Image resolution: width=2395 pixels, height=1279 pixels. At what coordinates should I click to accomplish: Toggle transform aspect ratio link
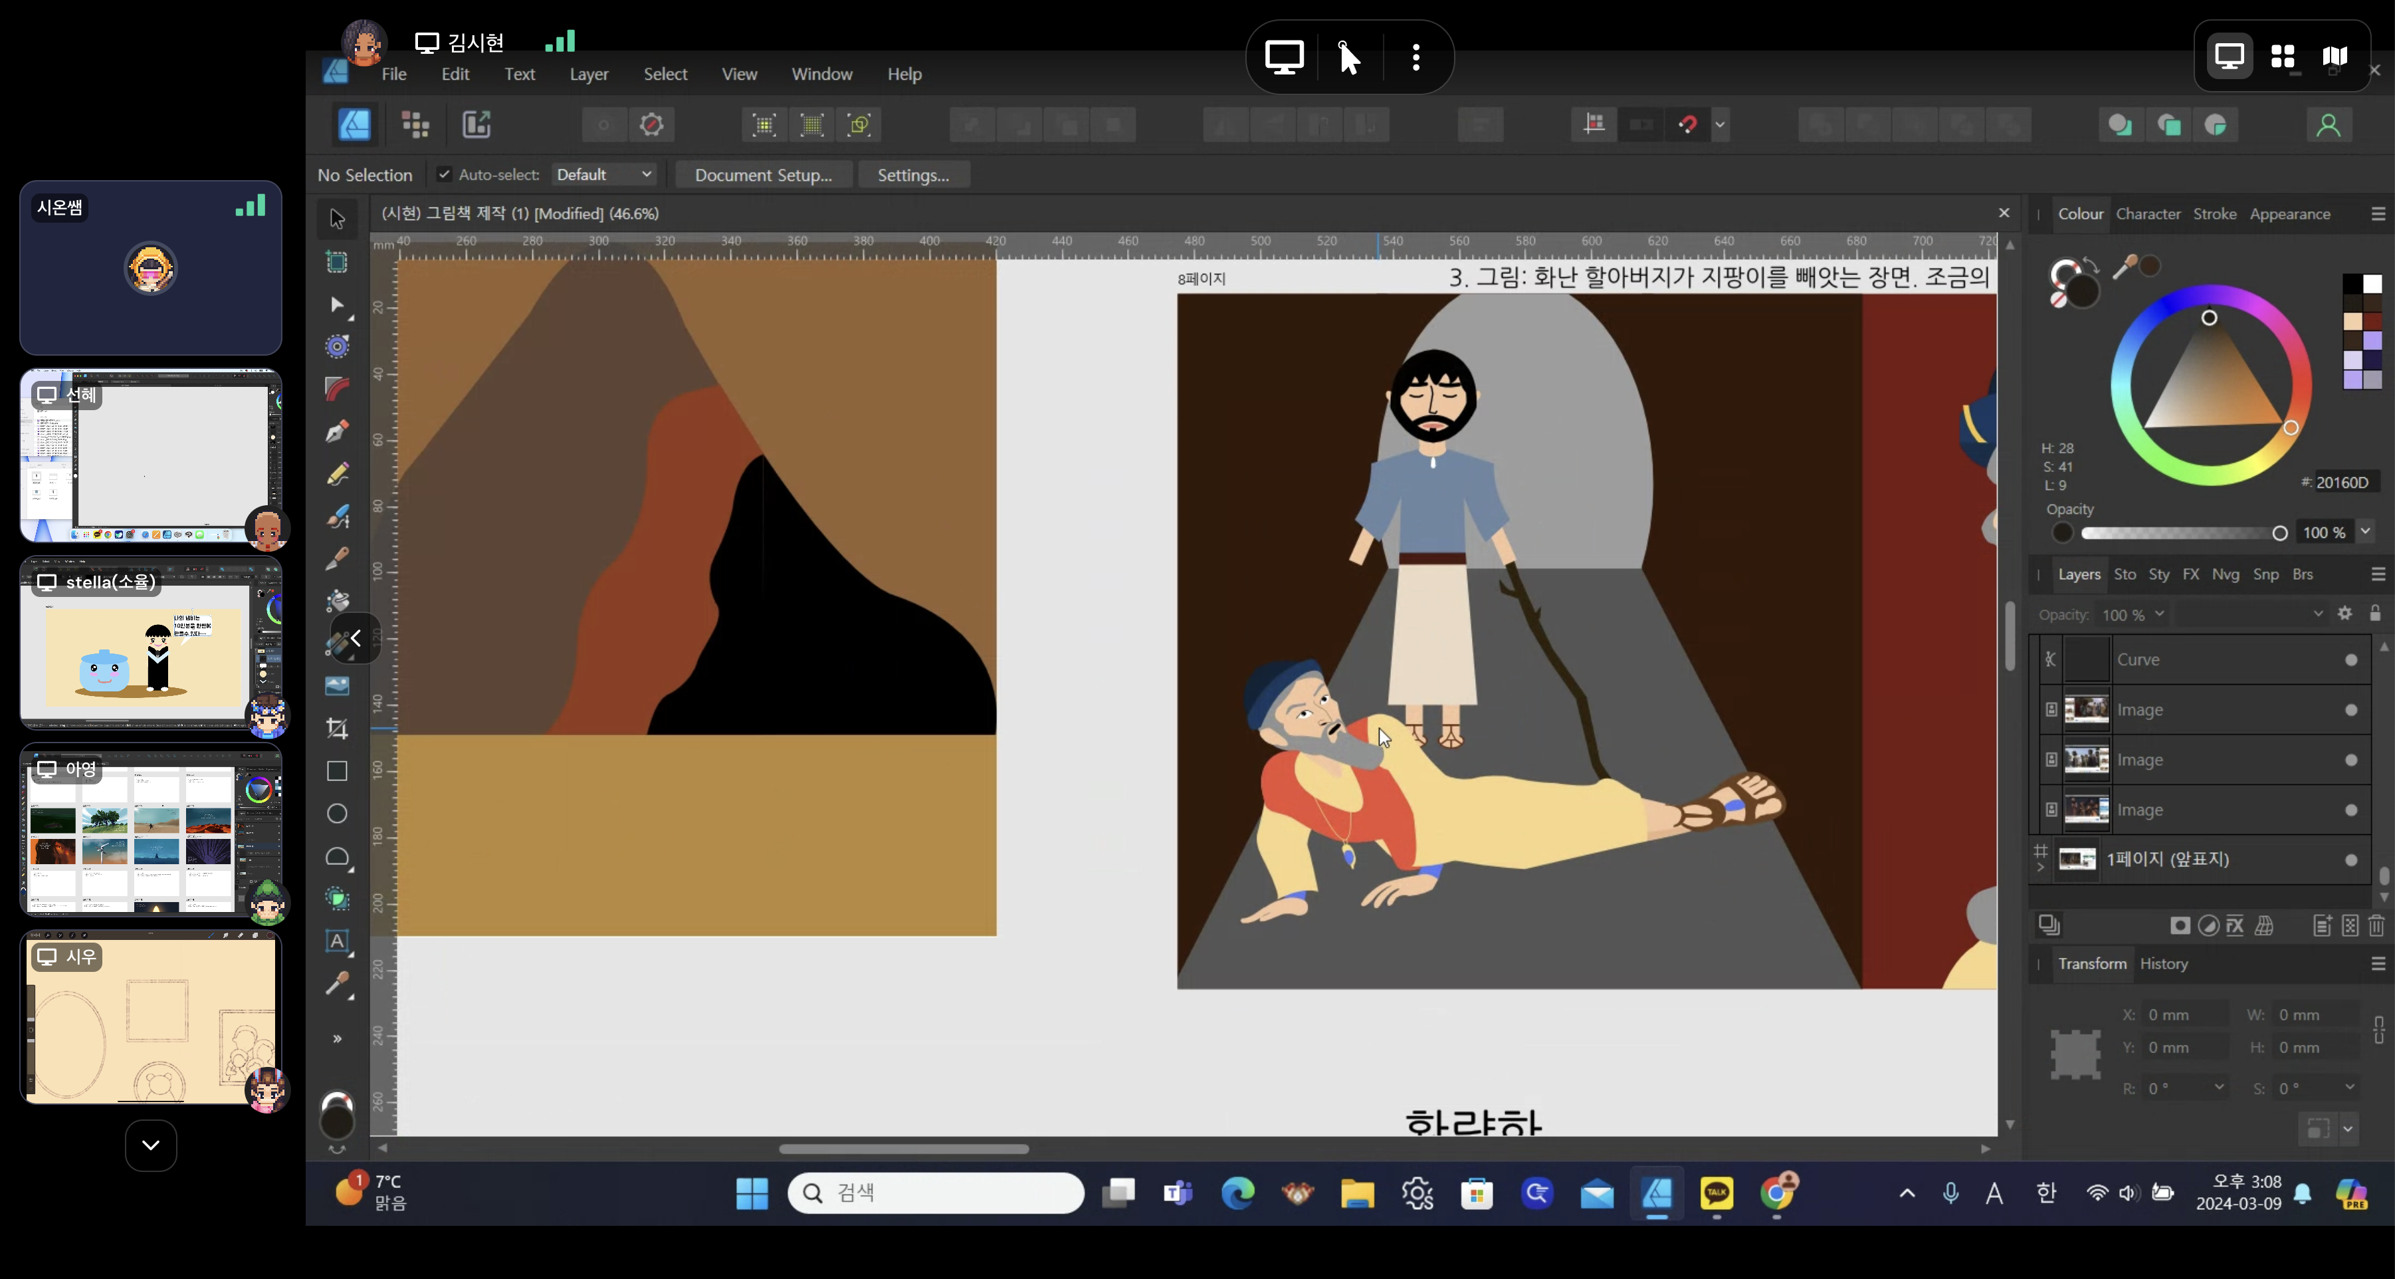[2378, 1030]
